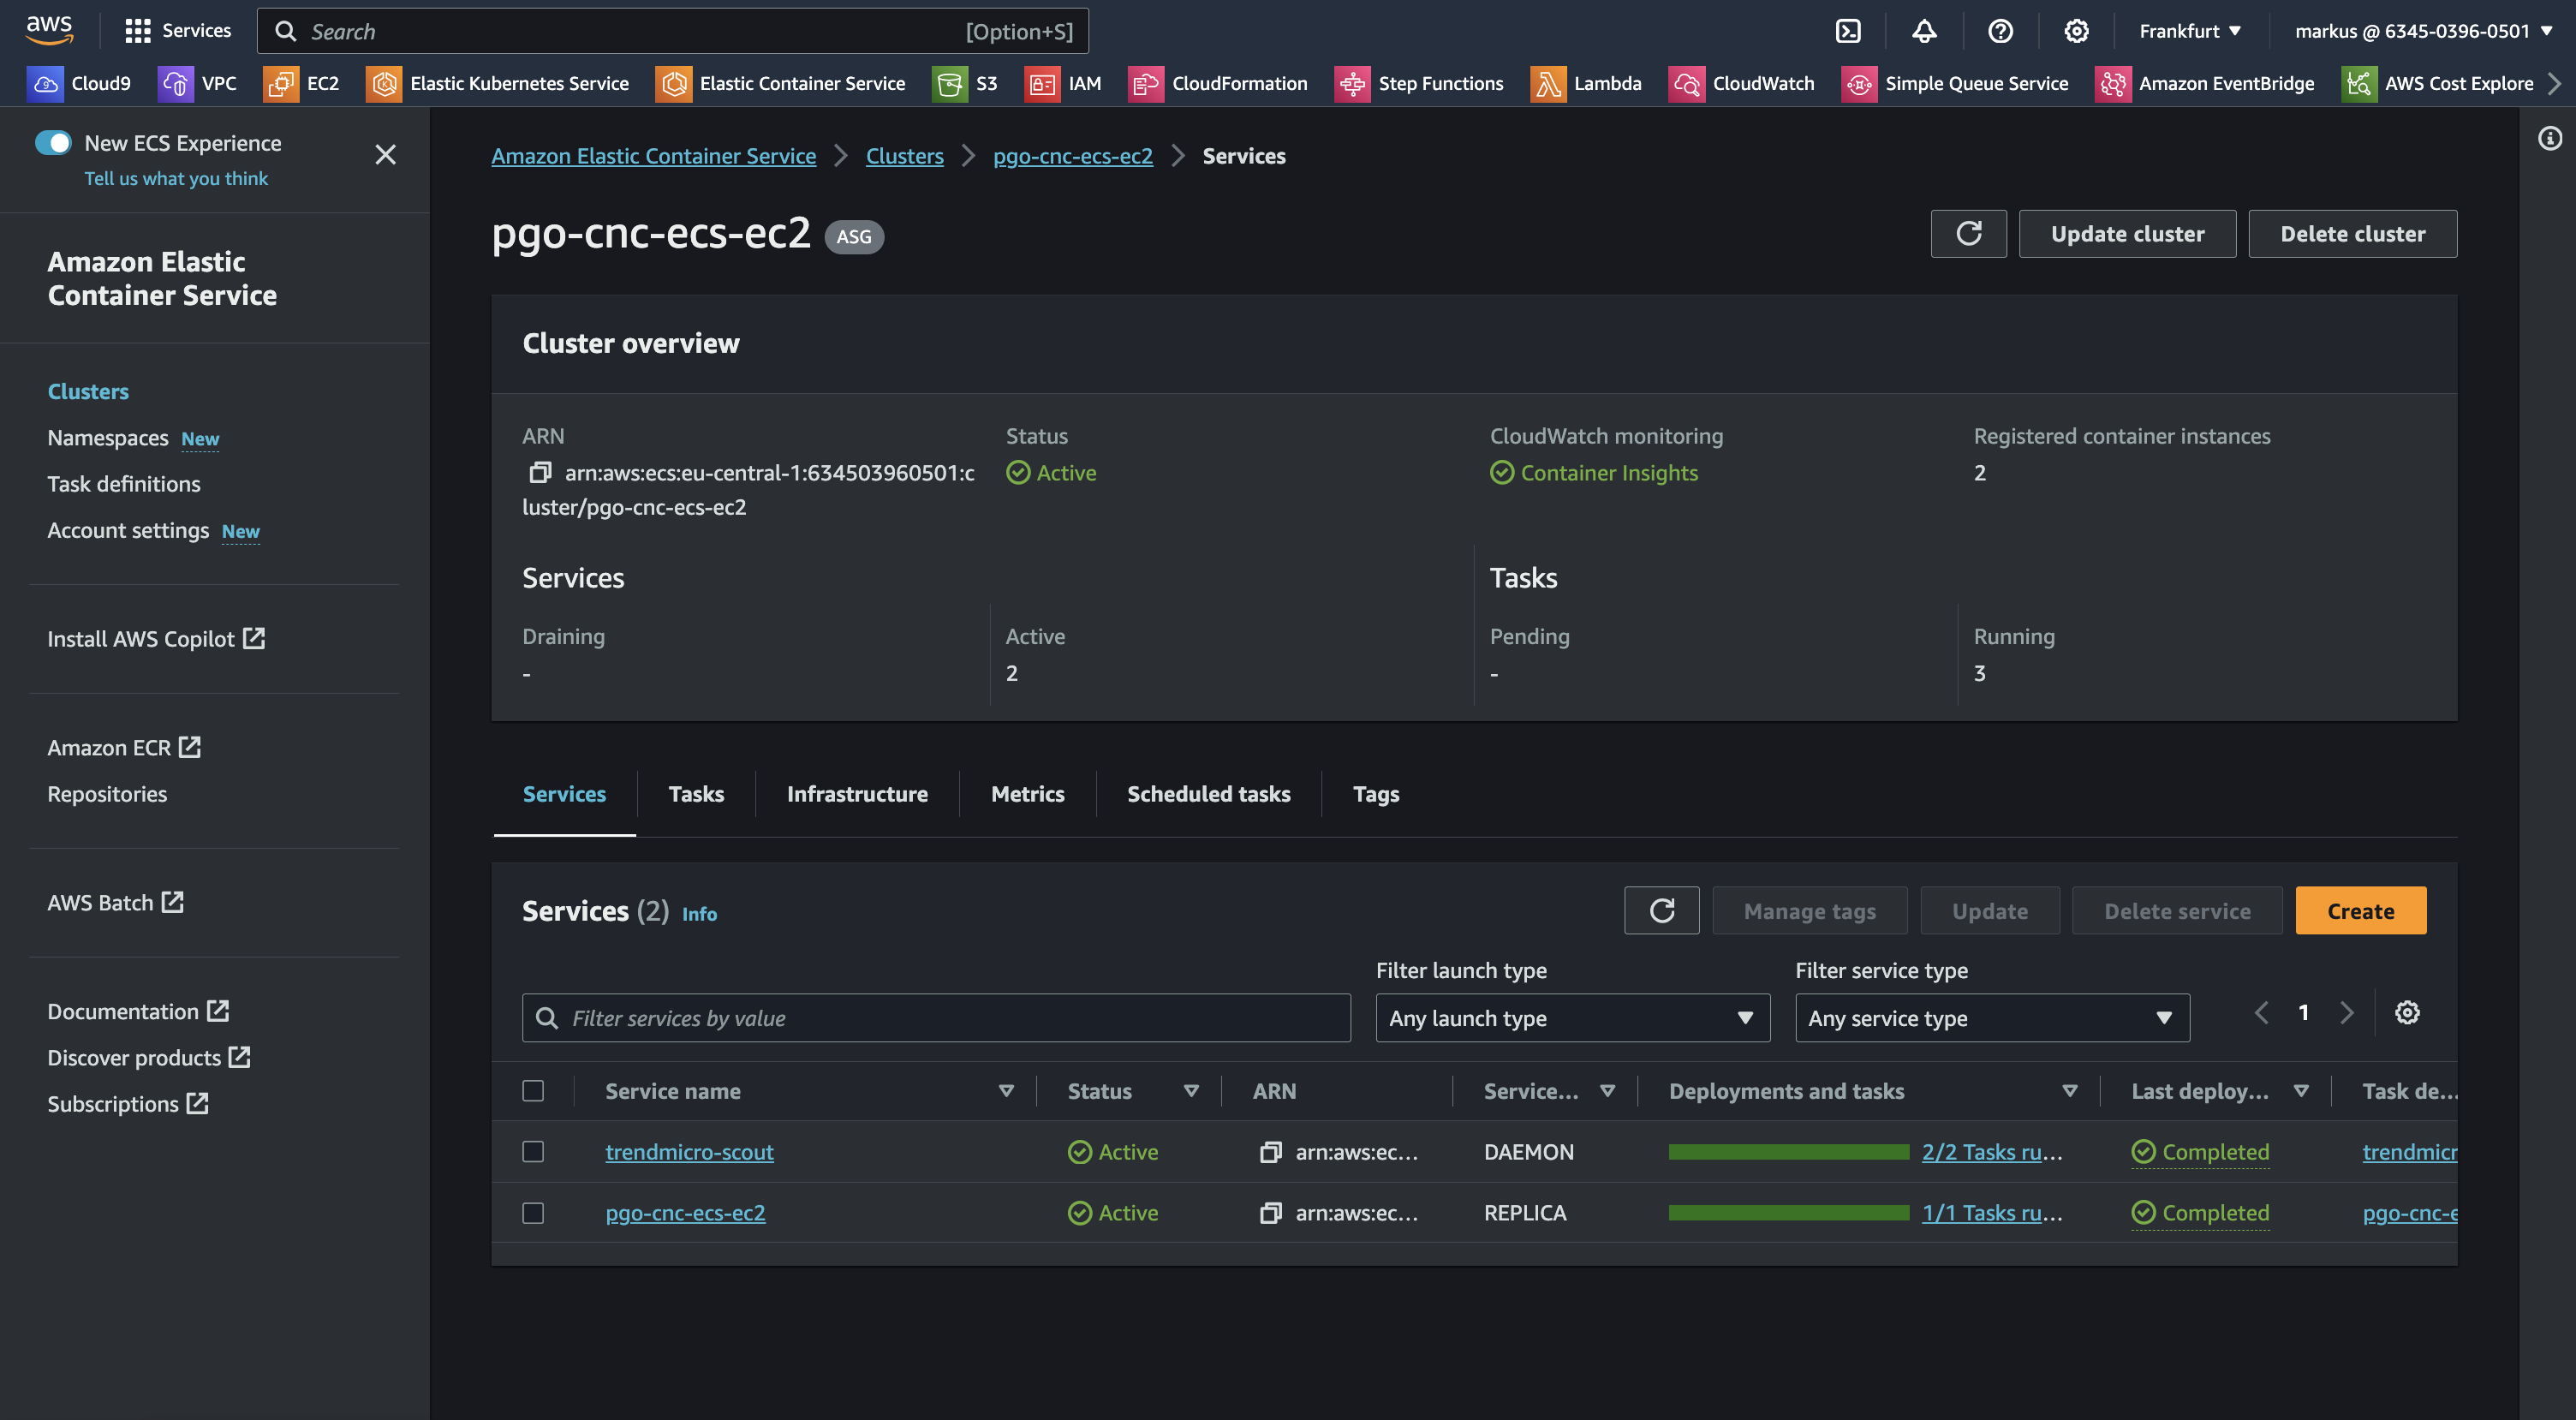2576x1420 pixels.
Task: Toggle the New ECS Experience switch
Action: 53,143
